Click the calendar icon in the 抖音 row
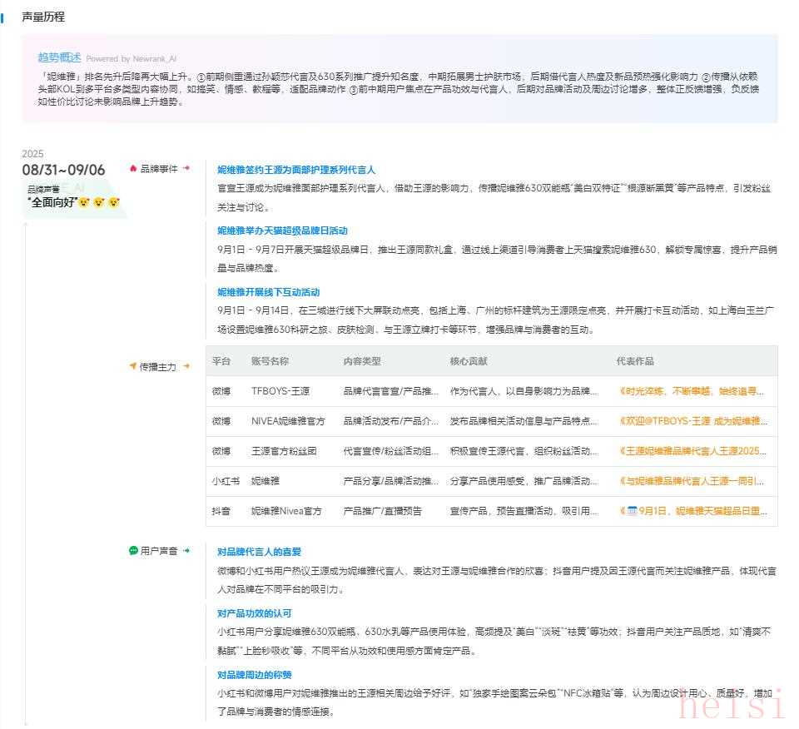The height and width of the screenshot is (729, 799). (x=632, y=511)
